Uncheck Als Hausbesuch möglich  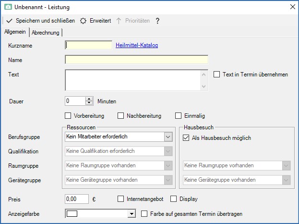click(186, 137)
